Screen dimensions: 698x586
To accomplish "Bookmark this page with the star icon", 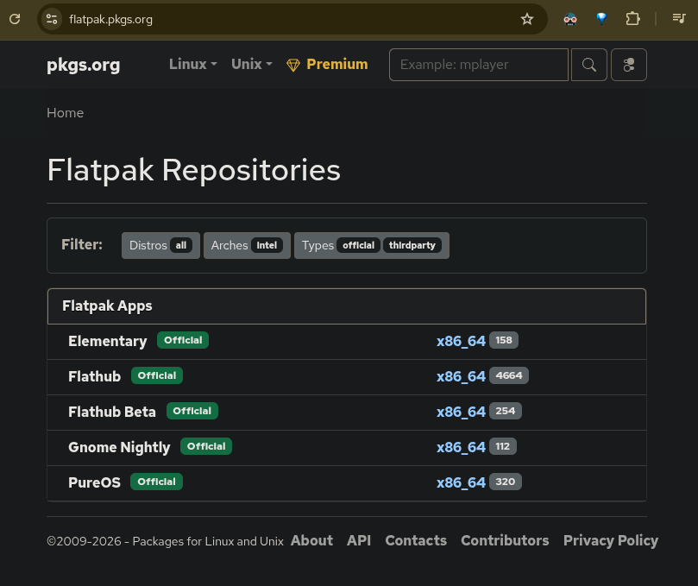I will click(x=526, y=19).
